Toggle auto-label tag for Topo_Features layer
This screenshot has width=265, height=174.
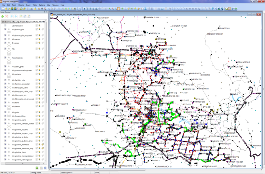43,58
